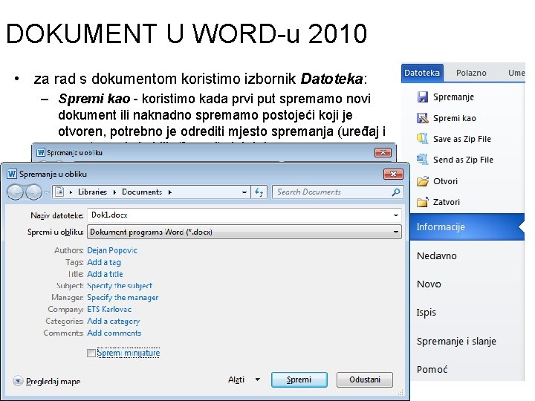Switch to the cut-off Ume ribbon tab
This screenshot has width=535, height=401.
click(516, 73)
